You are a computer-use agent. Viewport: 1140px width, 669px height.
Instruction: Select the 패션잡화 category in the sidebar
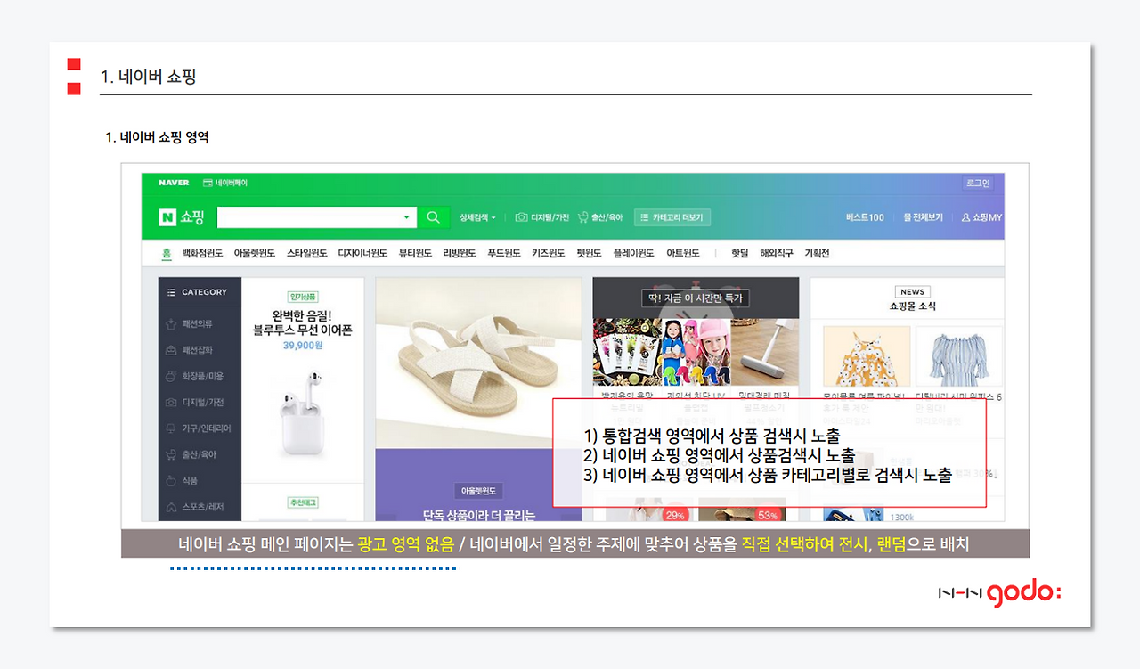coord(190,350)
